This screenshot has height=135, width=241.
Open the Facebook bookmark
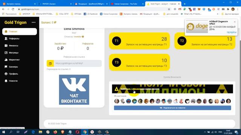point(90,14)
